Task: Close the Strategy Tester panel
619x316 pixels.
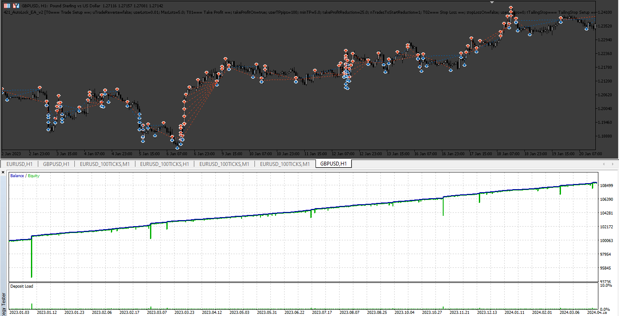Action: click(x=3, y=172)
